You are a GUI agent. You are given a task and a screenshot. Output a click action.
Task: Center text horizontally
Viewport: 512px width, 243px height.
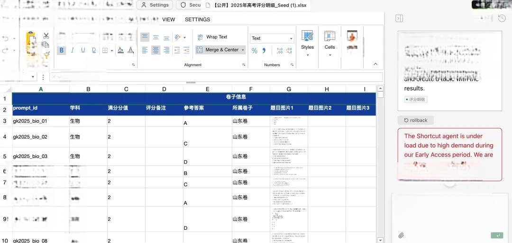pos(156,50)
